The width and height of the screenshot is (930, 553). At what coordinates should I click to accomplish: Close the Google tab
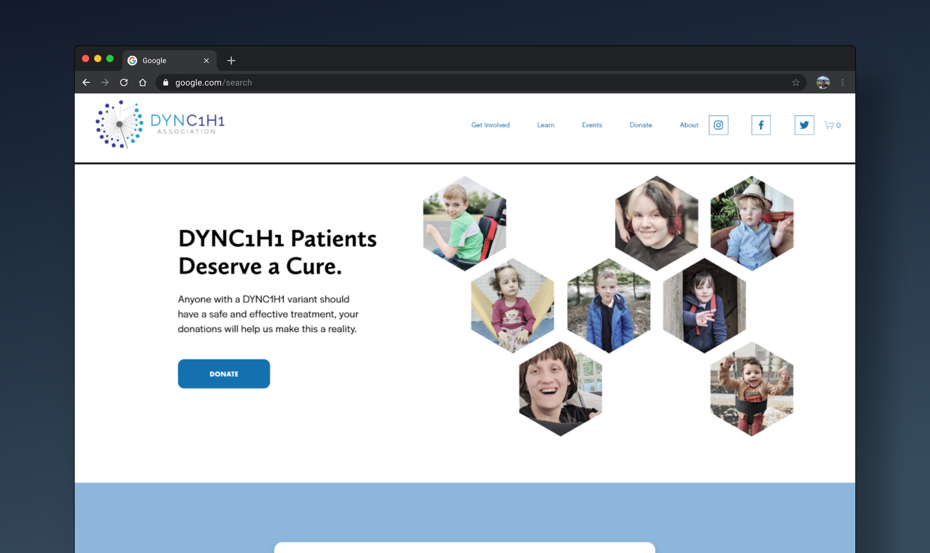point(206,60)
